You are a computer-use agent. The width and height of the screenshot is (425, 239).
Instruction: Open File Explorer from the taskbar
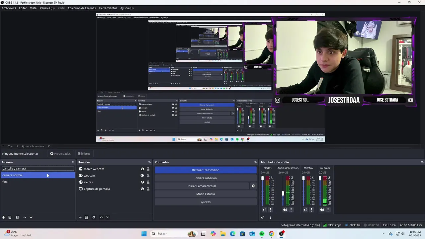223,234
